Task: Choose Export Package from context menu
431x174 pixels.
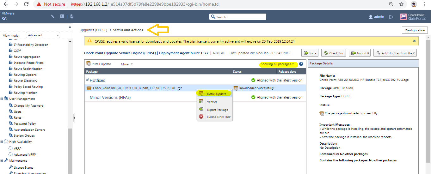Action: 215,110
